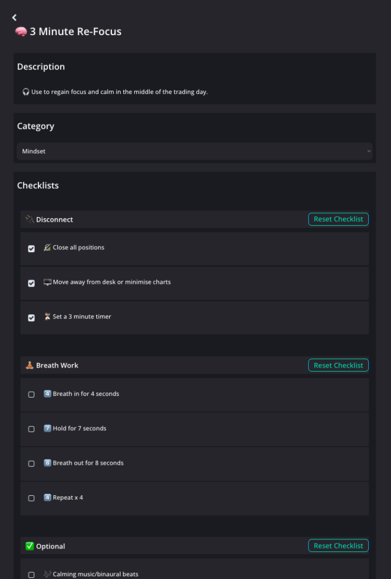Viewport: 391px width, 579px height.
Task: Tick the Hold for 7 seconds checkbox
Action: [x=32, y=429]
